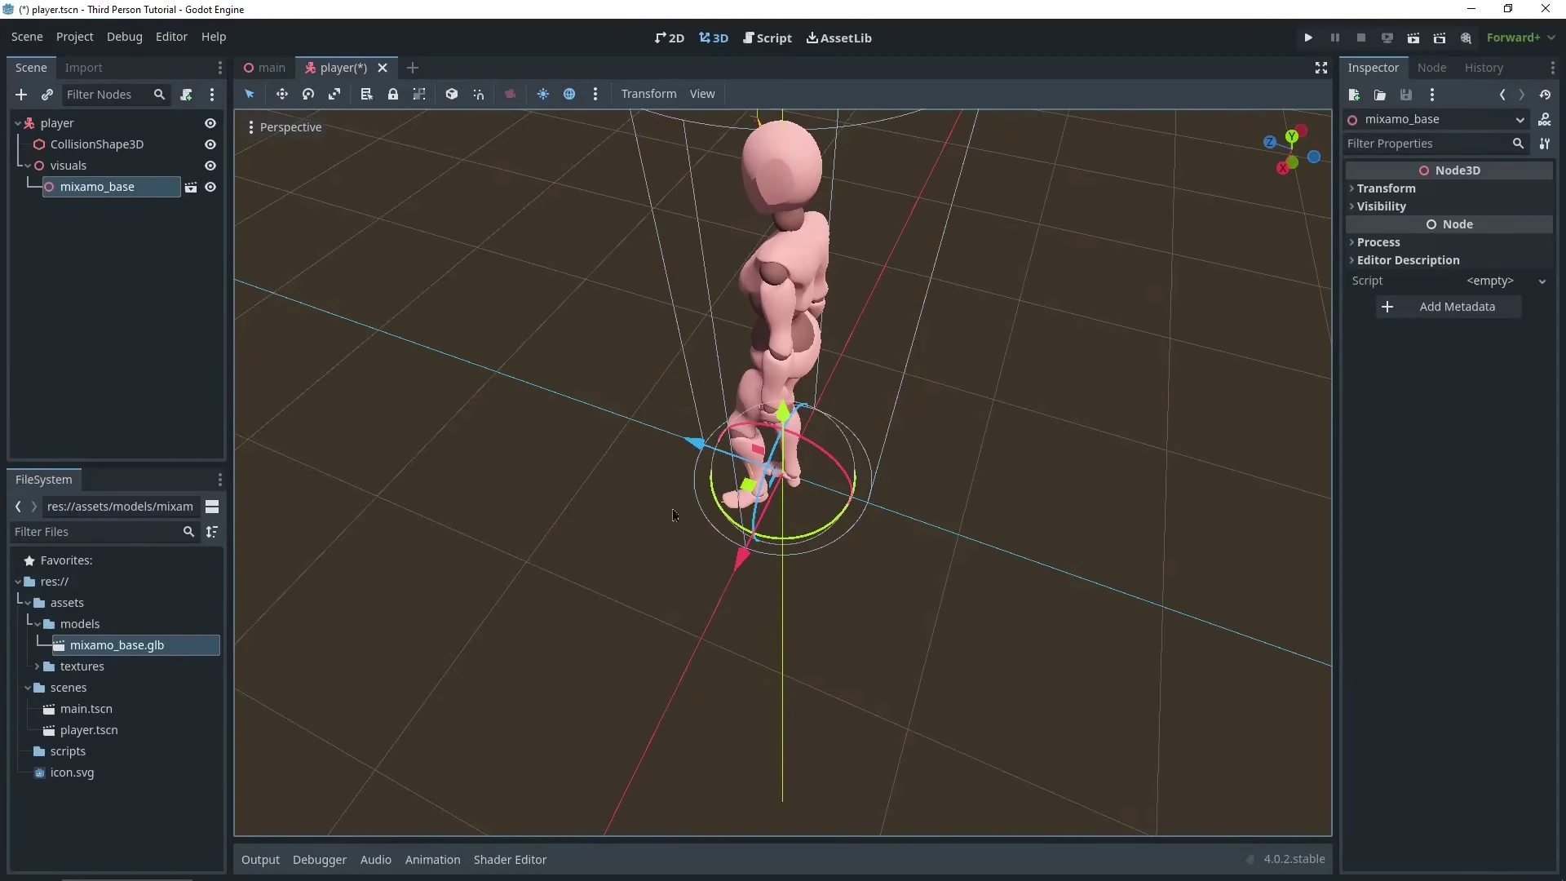Image resolution: width=1566 pixels, height=881 pixels.
Task: Toggle preview sunlight
Action: (543, 94)
